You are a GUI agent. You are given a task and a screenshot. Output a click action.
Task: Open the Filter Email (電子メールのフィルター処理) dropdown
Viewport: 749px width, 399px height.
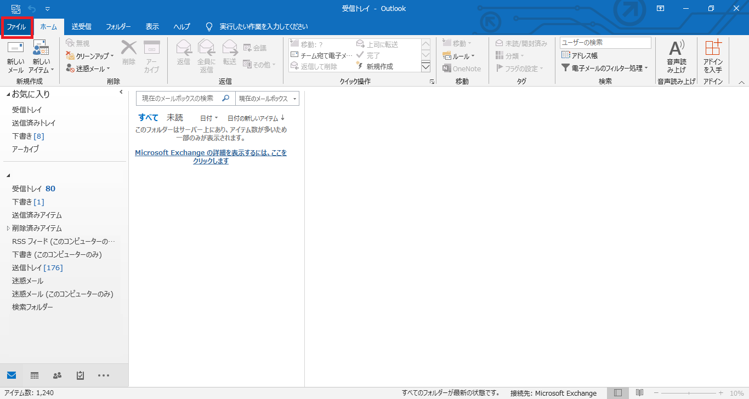(x=605, y=68)
